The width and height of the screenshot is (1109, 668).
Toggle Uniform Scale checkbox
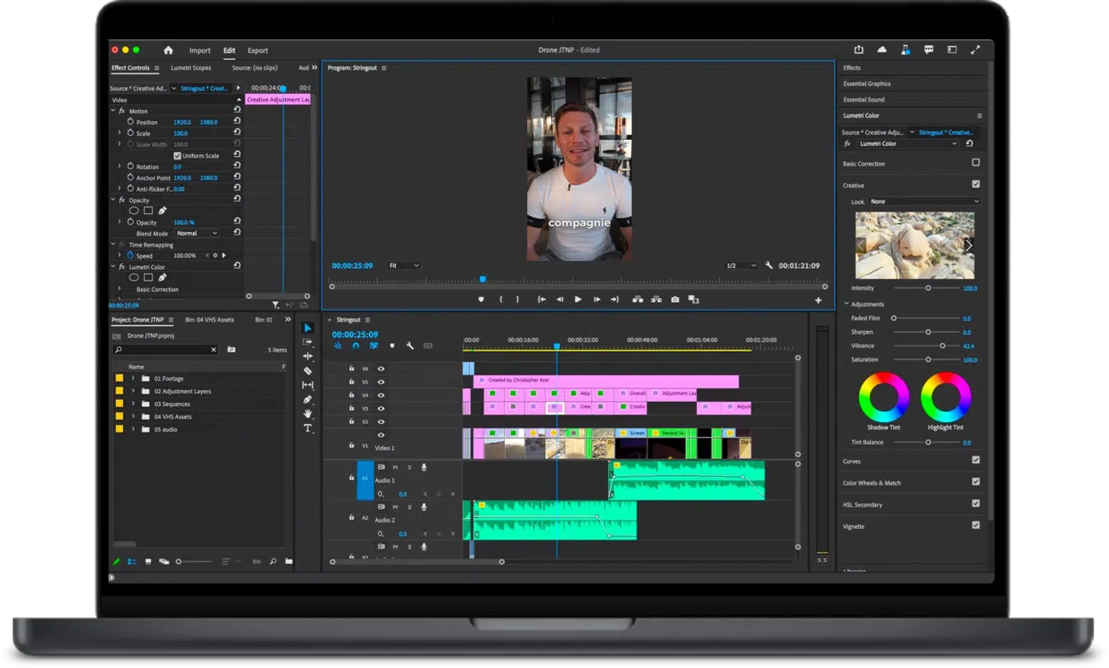177,155
